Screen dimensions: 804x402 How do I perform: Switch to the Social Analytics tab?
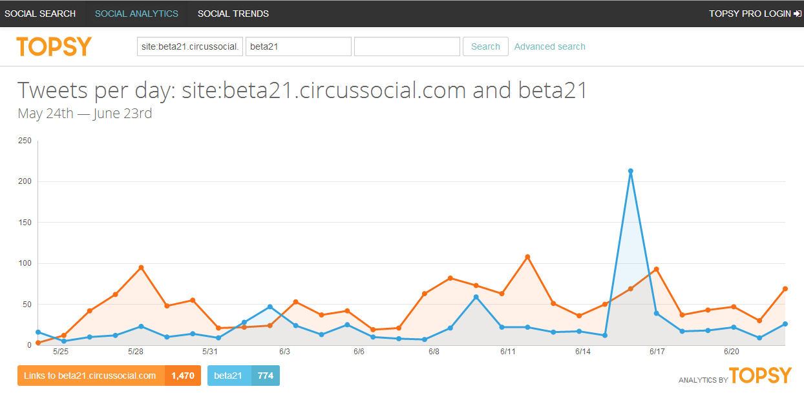coord(136,14)
